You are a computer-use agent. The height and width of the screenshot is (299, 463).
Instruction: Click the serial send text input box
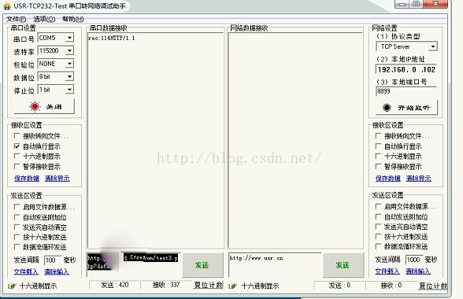134,264
